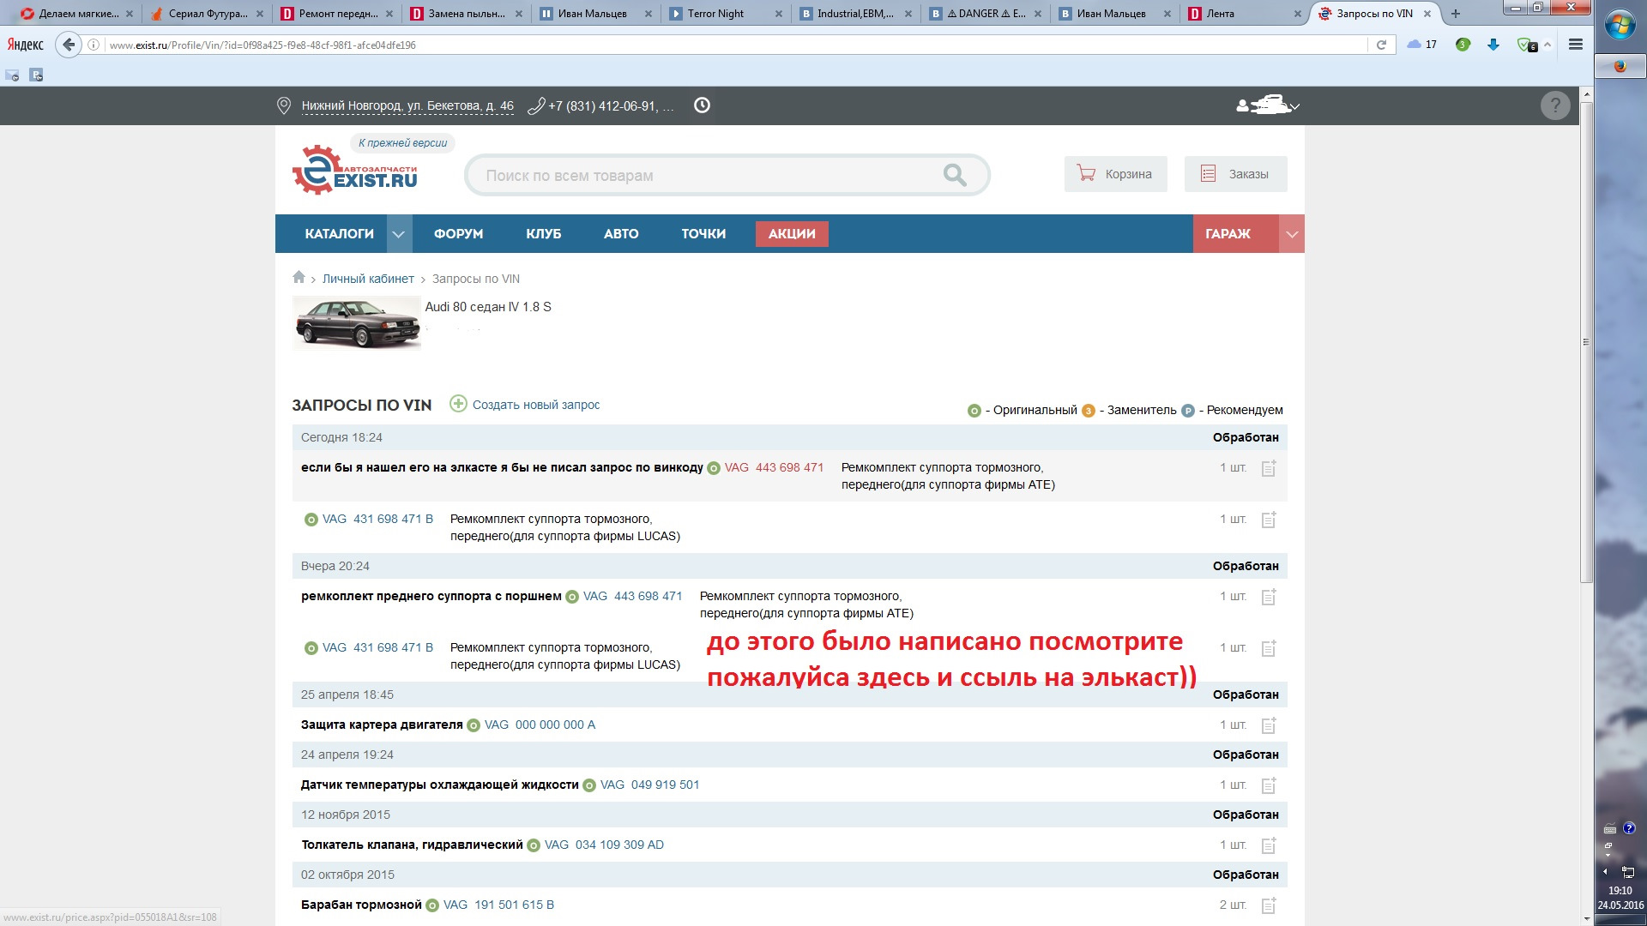Image resolution: width=1647 pixels, height=926 pixels.
Task: Open the downloads arrow icon in toolbar
Action: (x=1493, y=45)
